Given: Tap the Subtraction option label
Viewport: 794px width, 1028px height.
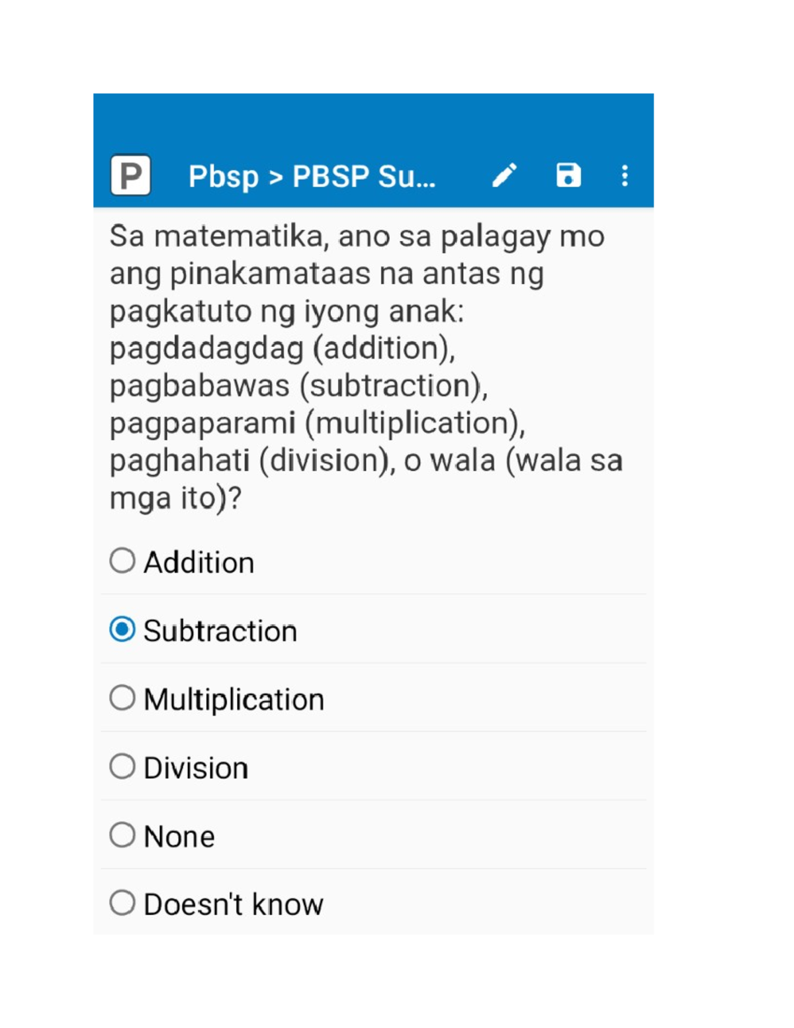Looking at the screenshot, I should point(220,631).
